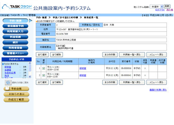Click メニューへ戻る below the results table
Image resolution: width=174 pixels, height=125 pixels.
156,82
